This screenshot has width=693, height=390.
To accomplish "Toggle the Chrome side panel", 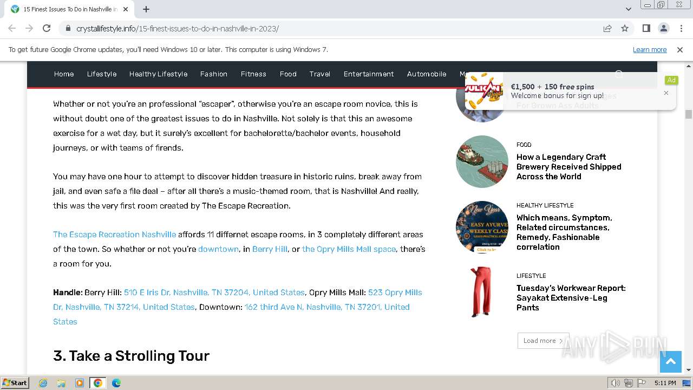I will [646, 28].
